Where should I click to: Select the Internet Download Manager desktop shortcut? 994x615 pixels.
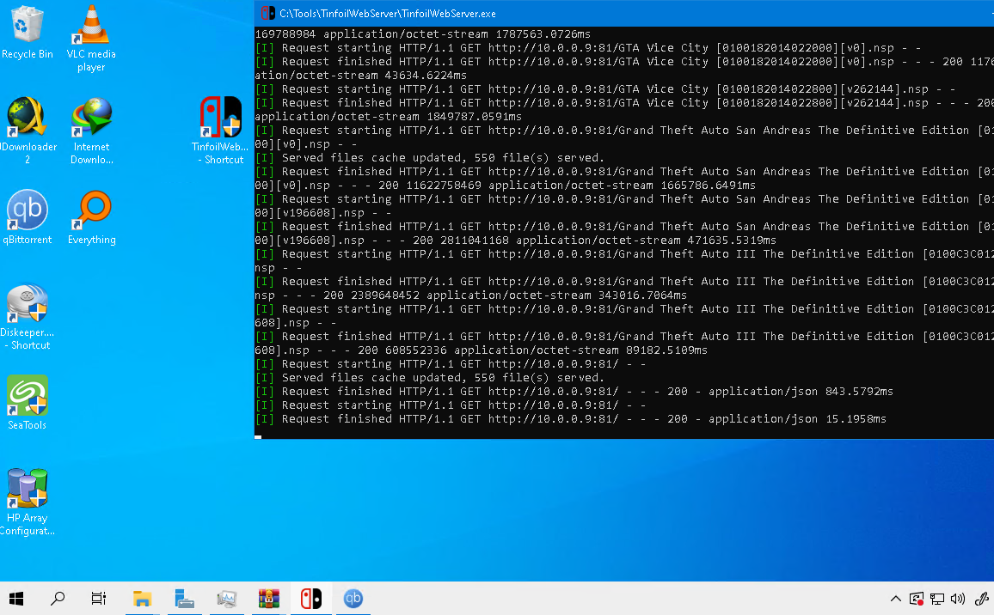91,131
